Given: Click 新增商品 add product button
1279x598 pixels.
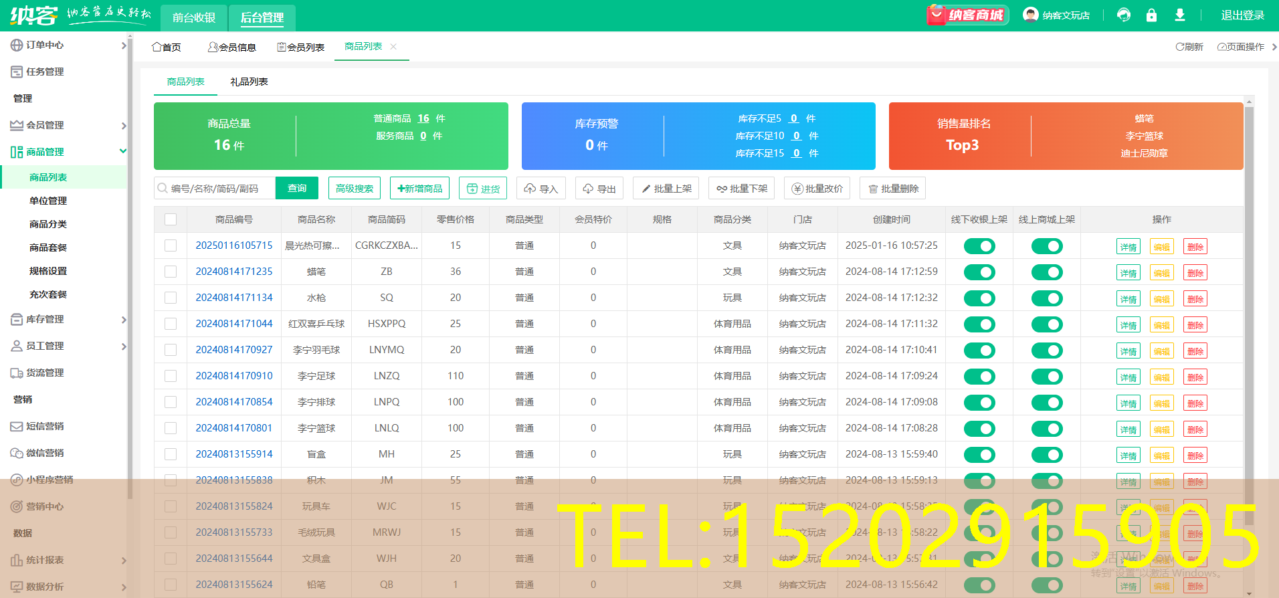Looking at the screenshot, I should pyautogui.click(x=420, y=189).
